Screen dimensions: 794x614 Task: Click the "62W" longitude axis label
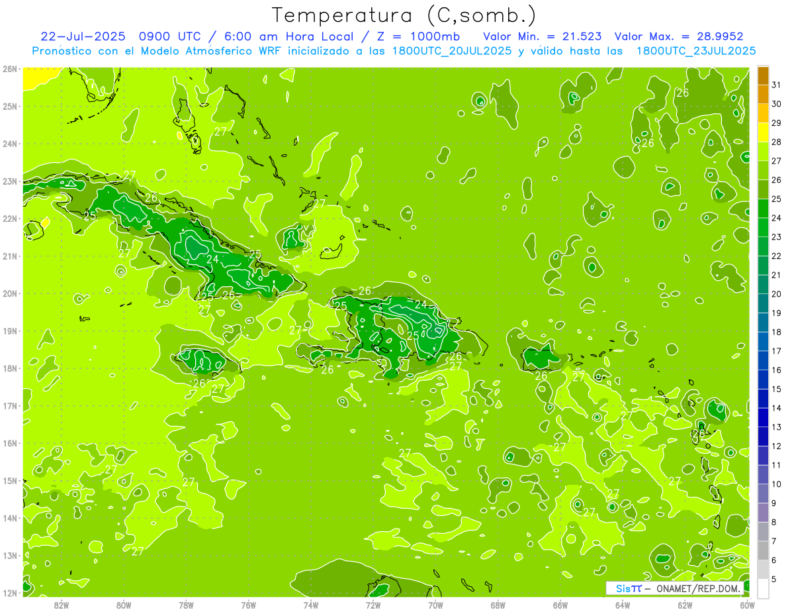click(685, 605)
